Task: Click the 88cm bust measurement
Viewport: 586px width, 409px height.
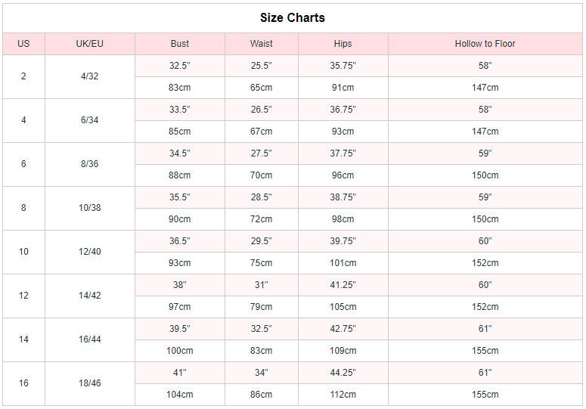Action: click(180, 175)
